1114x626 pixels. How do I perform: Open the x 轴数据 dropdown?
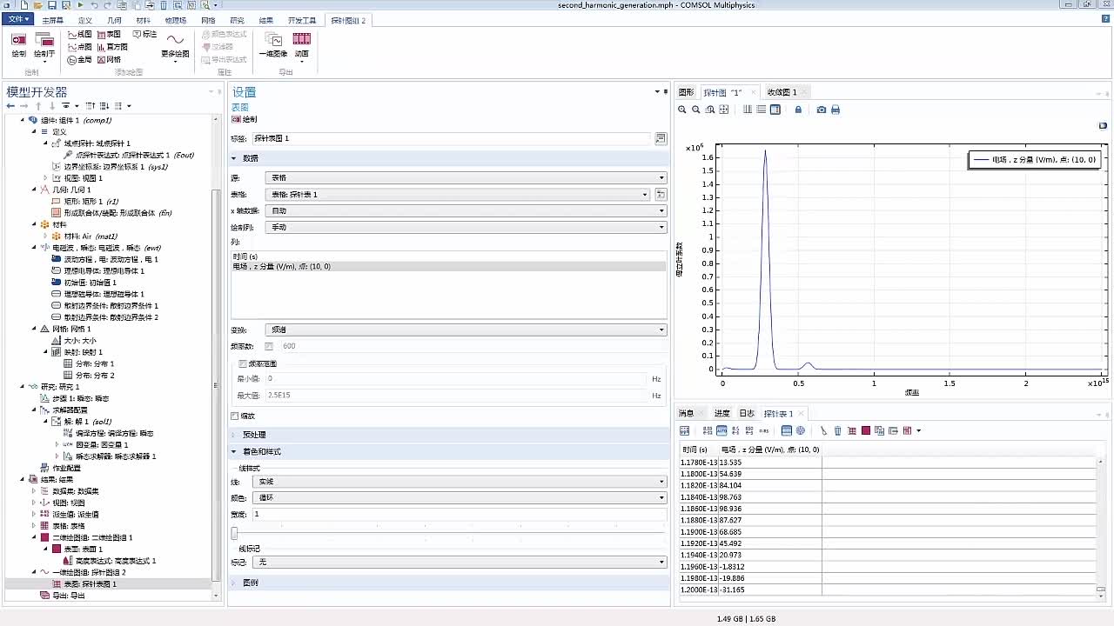coord(466,210)
